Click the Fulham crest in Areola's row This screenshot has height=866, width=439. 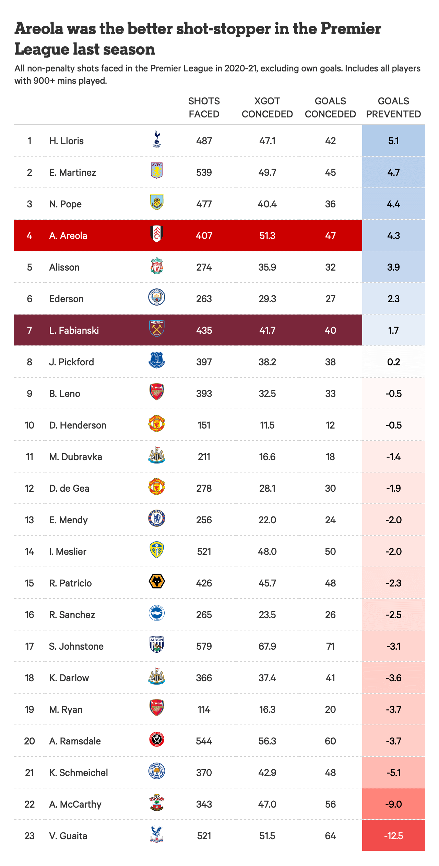click(157, 234)
